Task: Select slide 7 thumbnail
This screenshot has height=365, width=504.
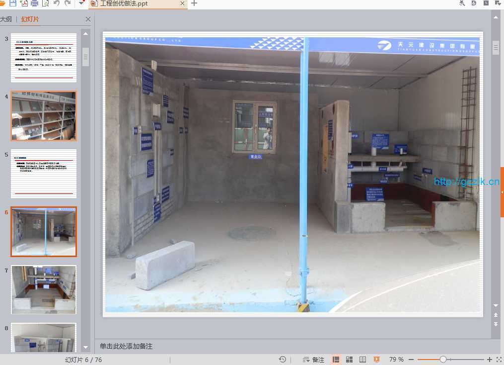Action: pyautogui.click(x=44, y=289)
